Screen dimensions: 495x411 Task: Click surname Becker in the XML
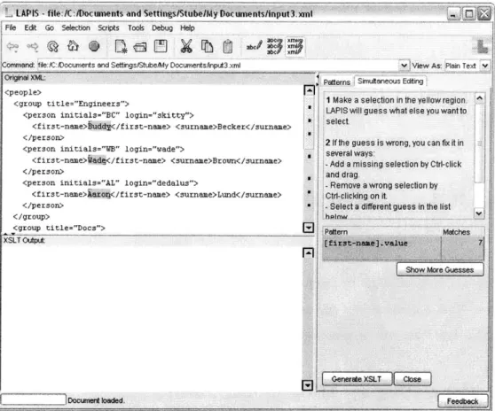[231, 127]
